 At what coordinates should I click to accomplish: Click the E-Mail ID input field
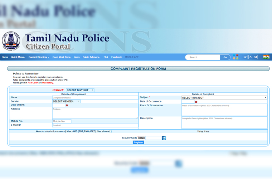95,125
